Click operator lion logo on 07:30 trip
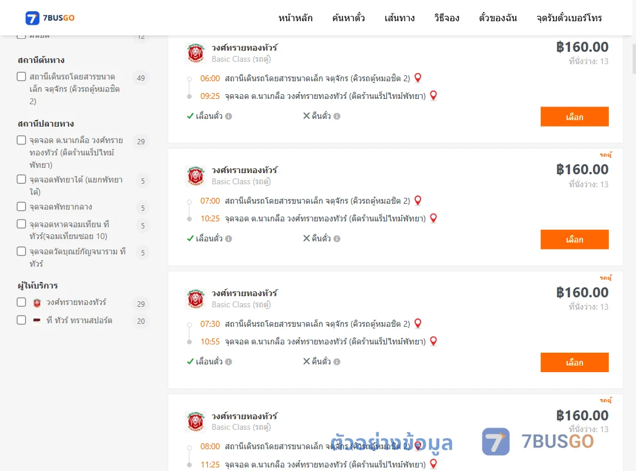The width and height of the screenshot is (636, 471). (196, 299)
